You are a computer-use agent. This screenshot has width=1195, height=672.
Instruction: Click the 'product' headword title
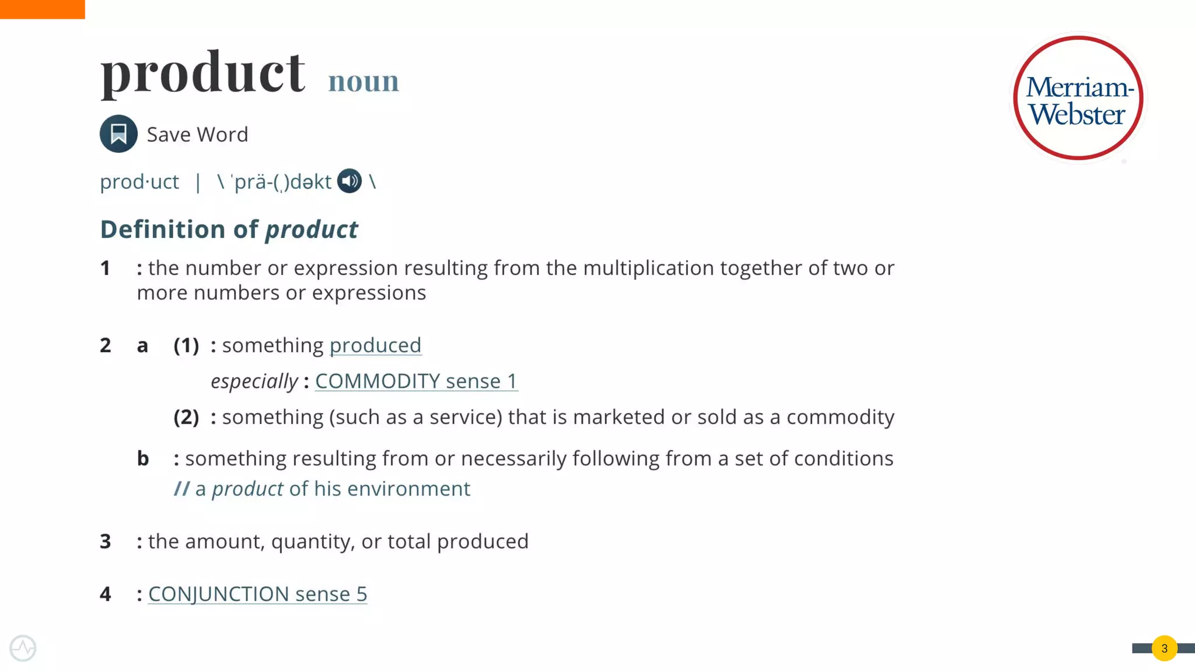[x=202, y=73]
